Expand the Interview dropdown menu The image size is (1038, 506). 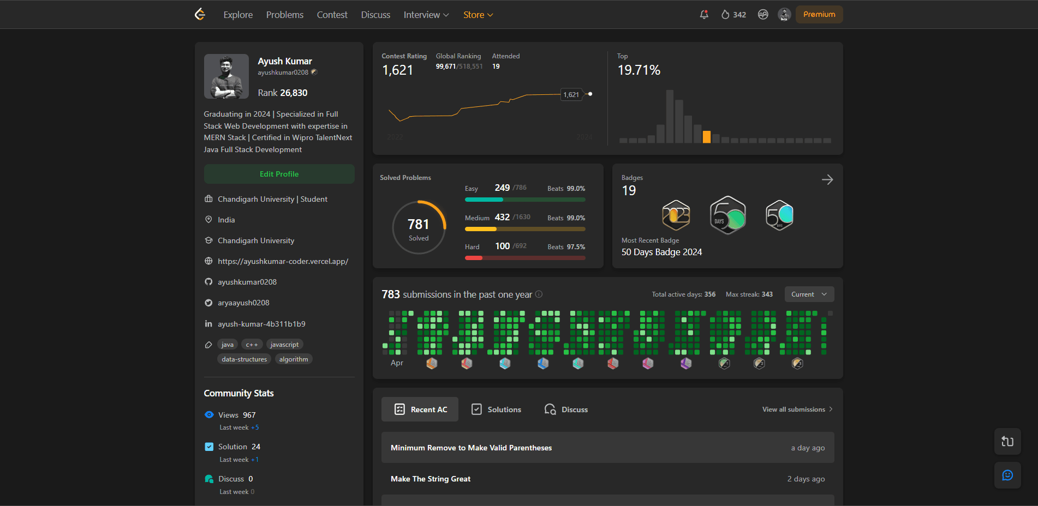click(426, 15)
